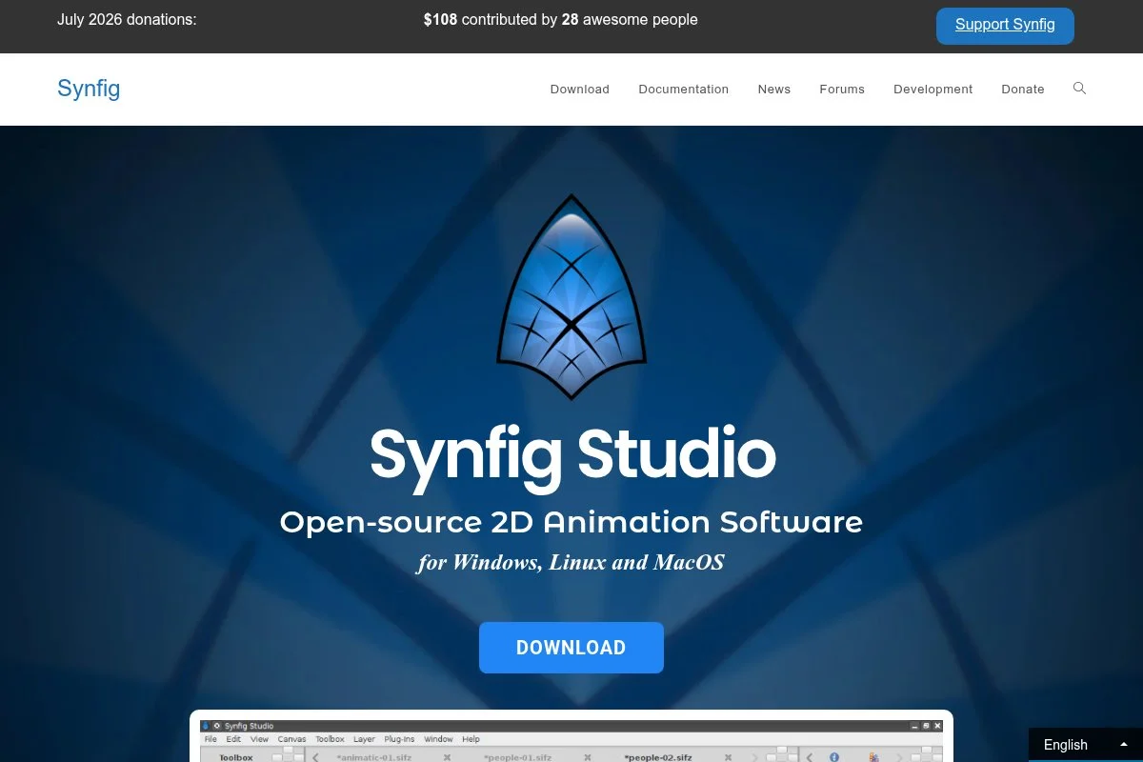Go to the Synfig home link

89,89
